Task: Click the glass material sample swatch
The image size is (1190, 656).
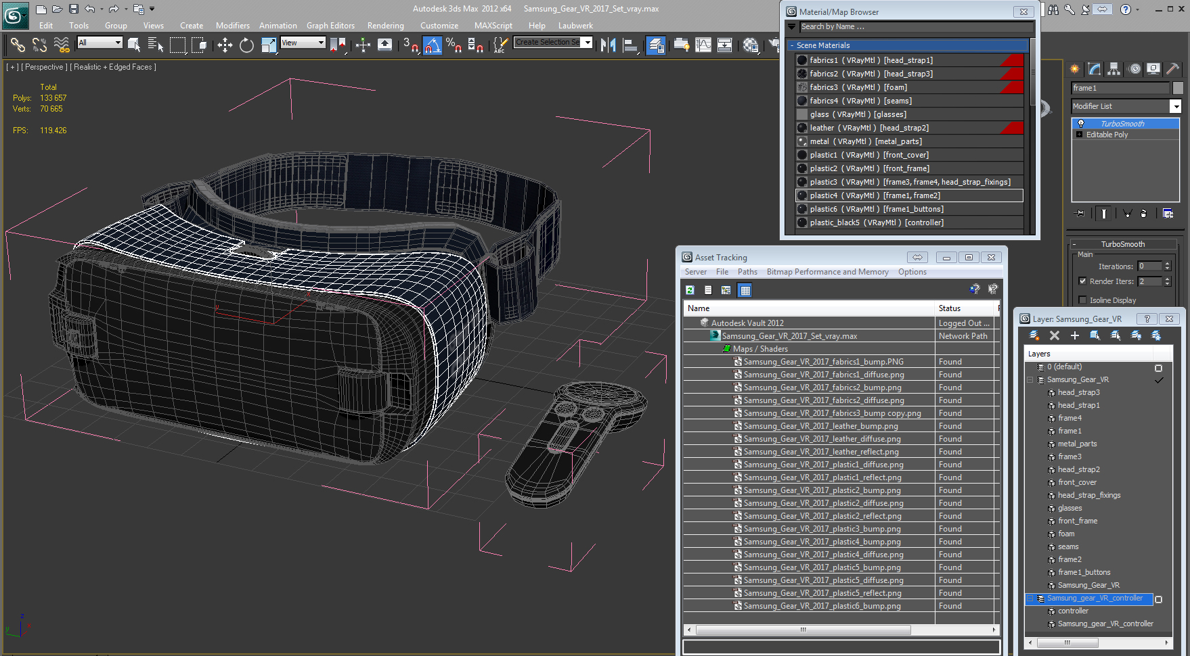Action: 802,114
